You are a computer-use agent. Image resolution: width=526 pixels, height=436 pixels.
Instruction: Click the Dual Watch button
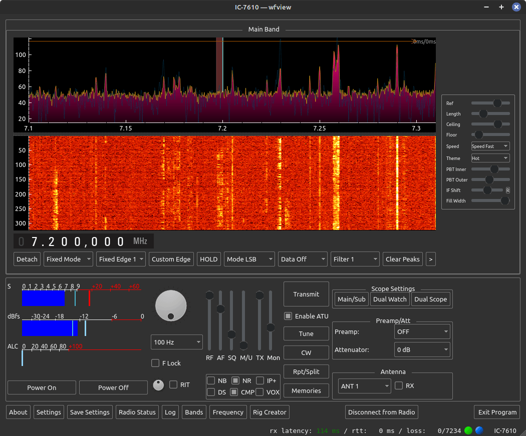click(x=390, y=299)
